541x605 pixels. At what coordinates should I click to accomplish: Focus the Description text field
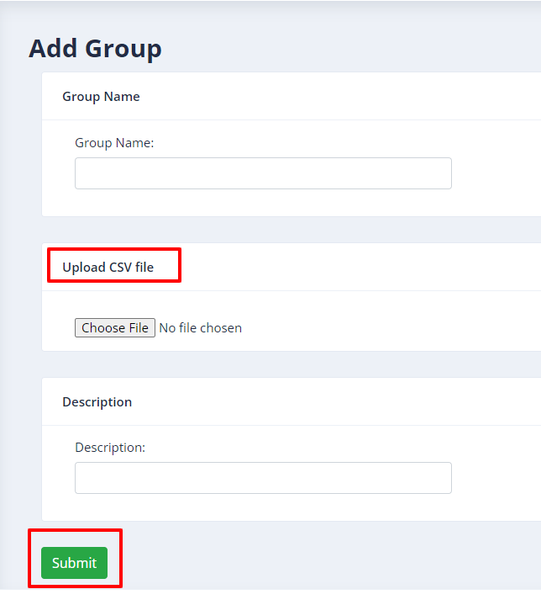coord(263,478)
